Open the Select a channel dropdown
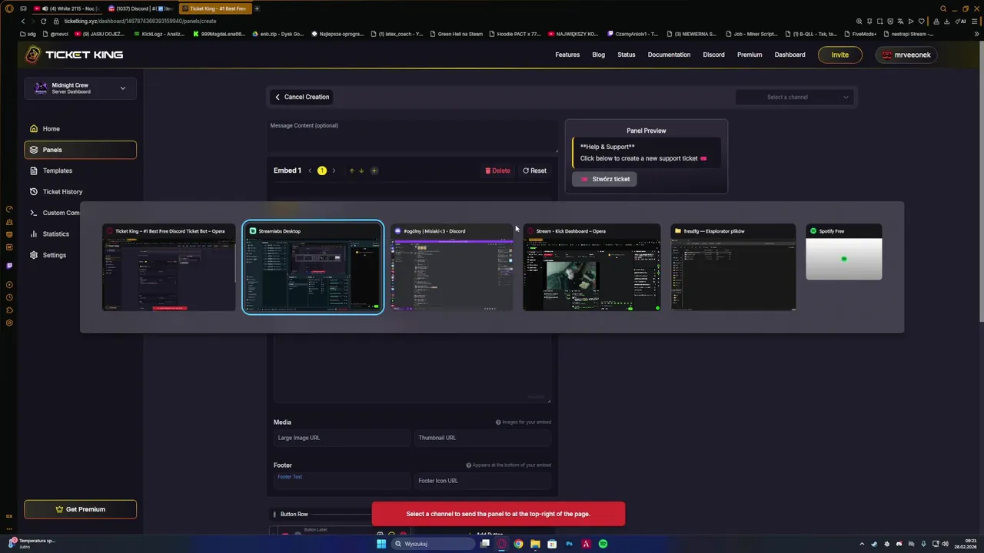This screenshot has height=553, width=984. tap(795, 97)
